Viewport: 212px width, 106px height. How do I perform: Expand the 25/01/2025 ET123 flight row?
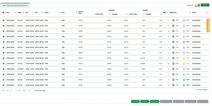click(x=3, y=20)
